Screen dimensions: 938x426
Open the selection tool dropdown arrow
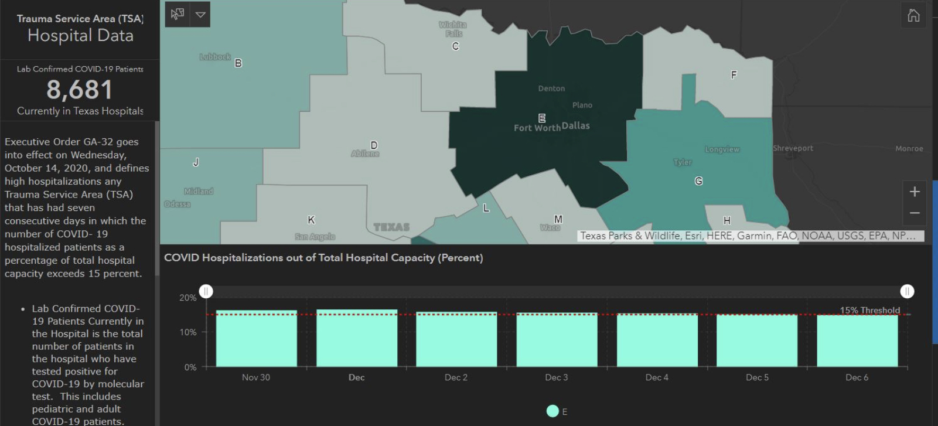point(200,15)
